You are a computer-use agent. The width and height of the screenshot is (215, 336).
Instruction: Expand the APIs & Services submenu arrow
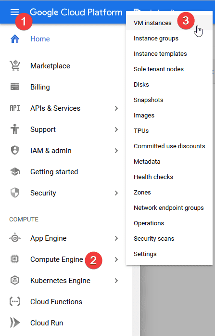point(116,108)
